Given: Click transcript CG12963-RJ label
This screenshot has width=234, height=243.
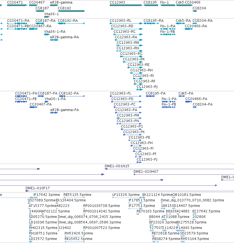Looking at the screenshot, I should pos(147,87).
